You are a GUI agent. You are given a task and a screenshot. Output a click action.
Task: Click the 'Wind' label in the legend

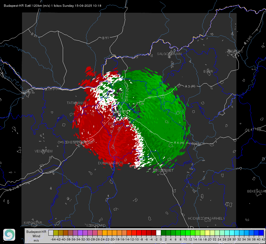(36, 236)
